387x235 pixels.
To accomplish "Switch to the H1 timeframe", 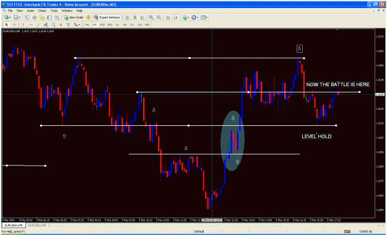I will point(118,24).
